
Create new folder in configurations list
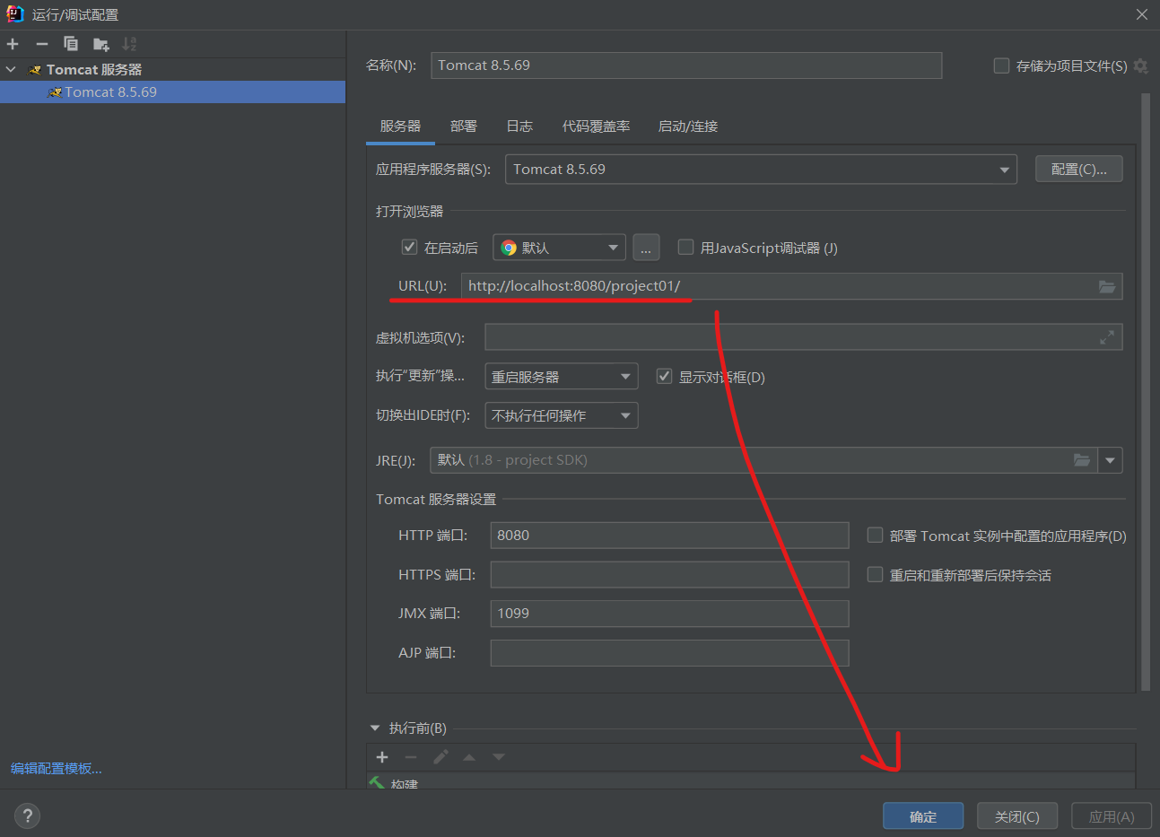tap(100, 44)
